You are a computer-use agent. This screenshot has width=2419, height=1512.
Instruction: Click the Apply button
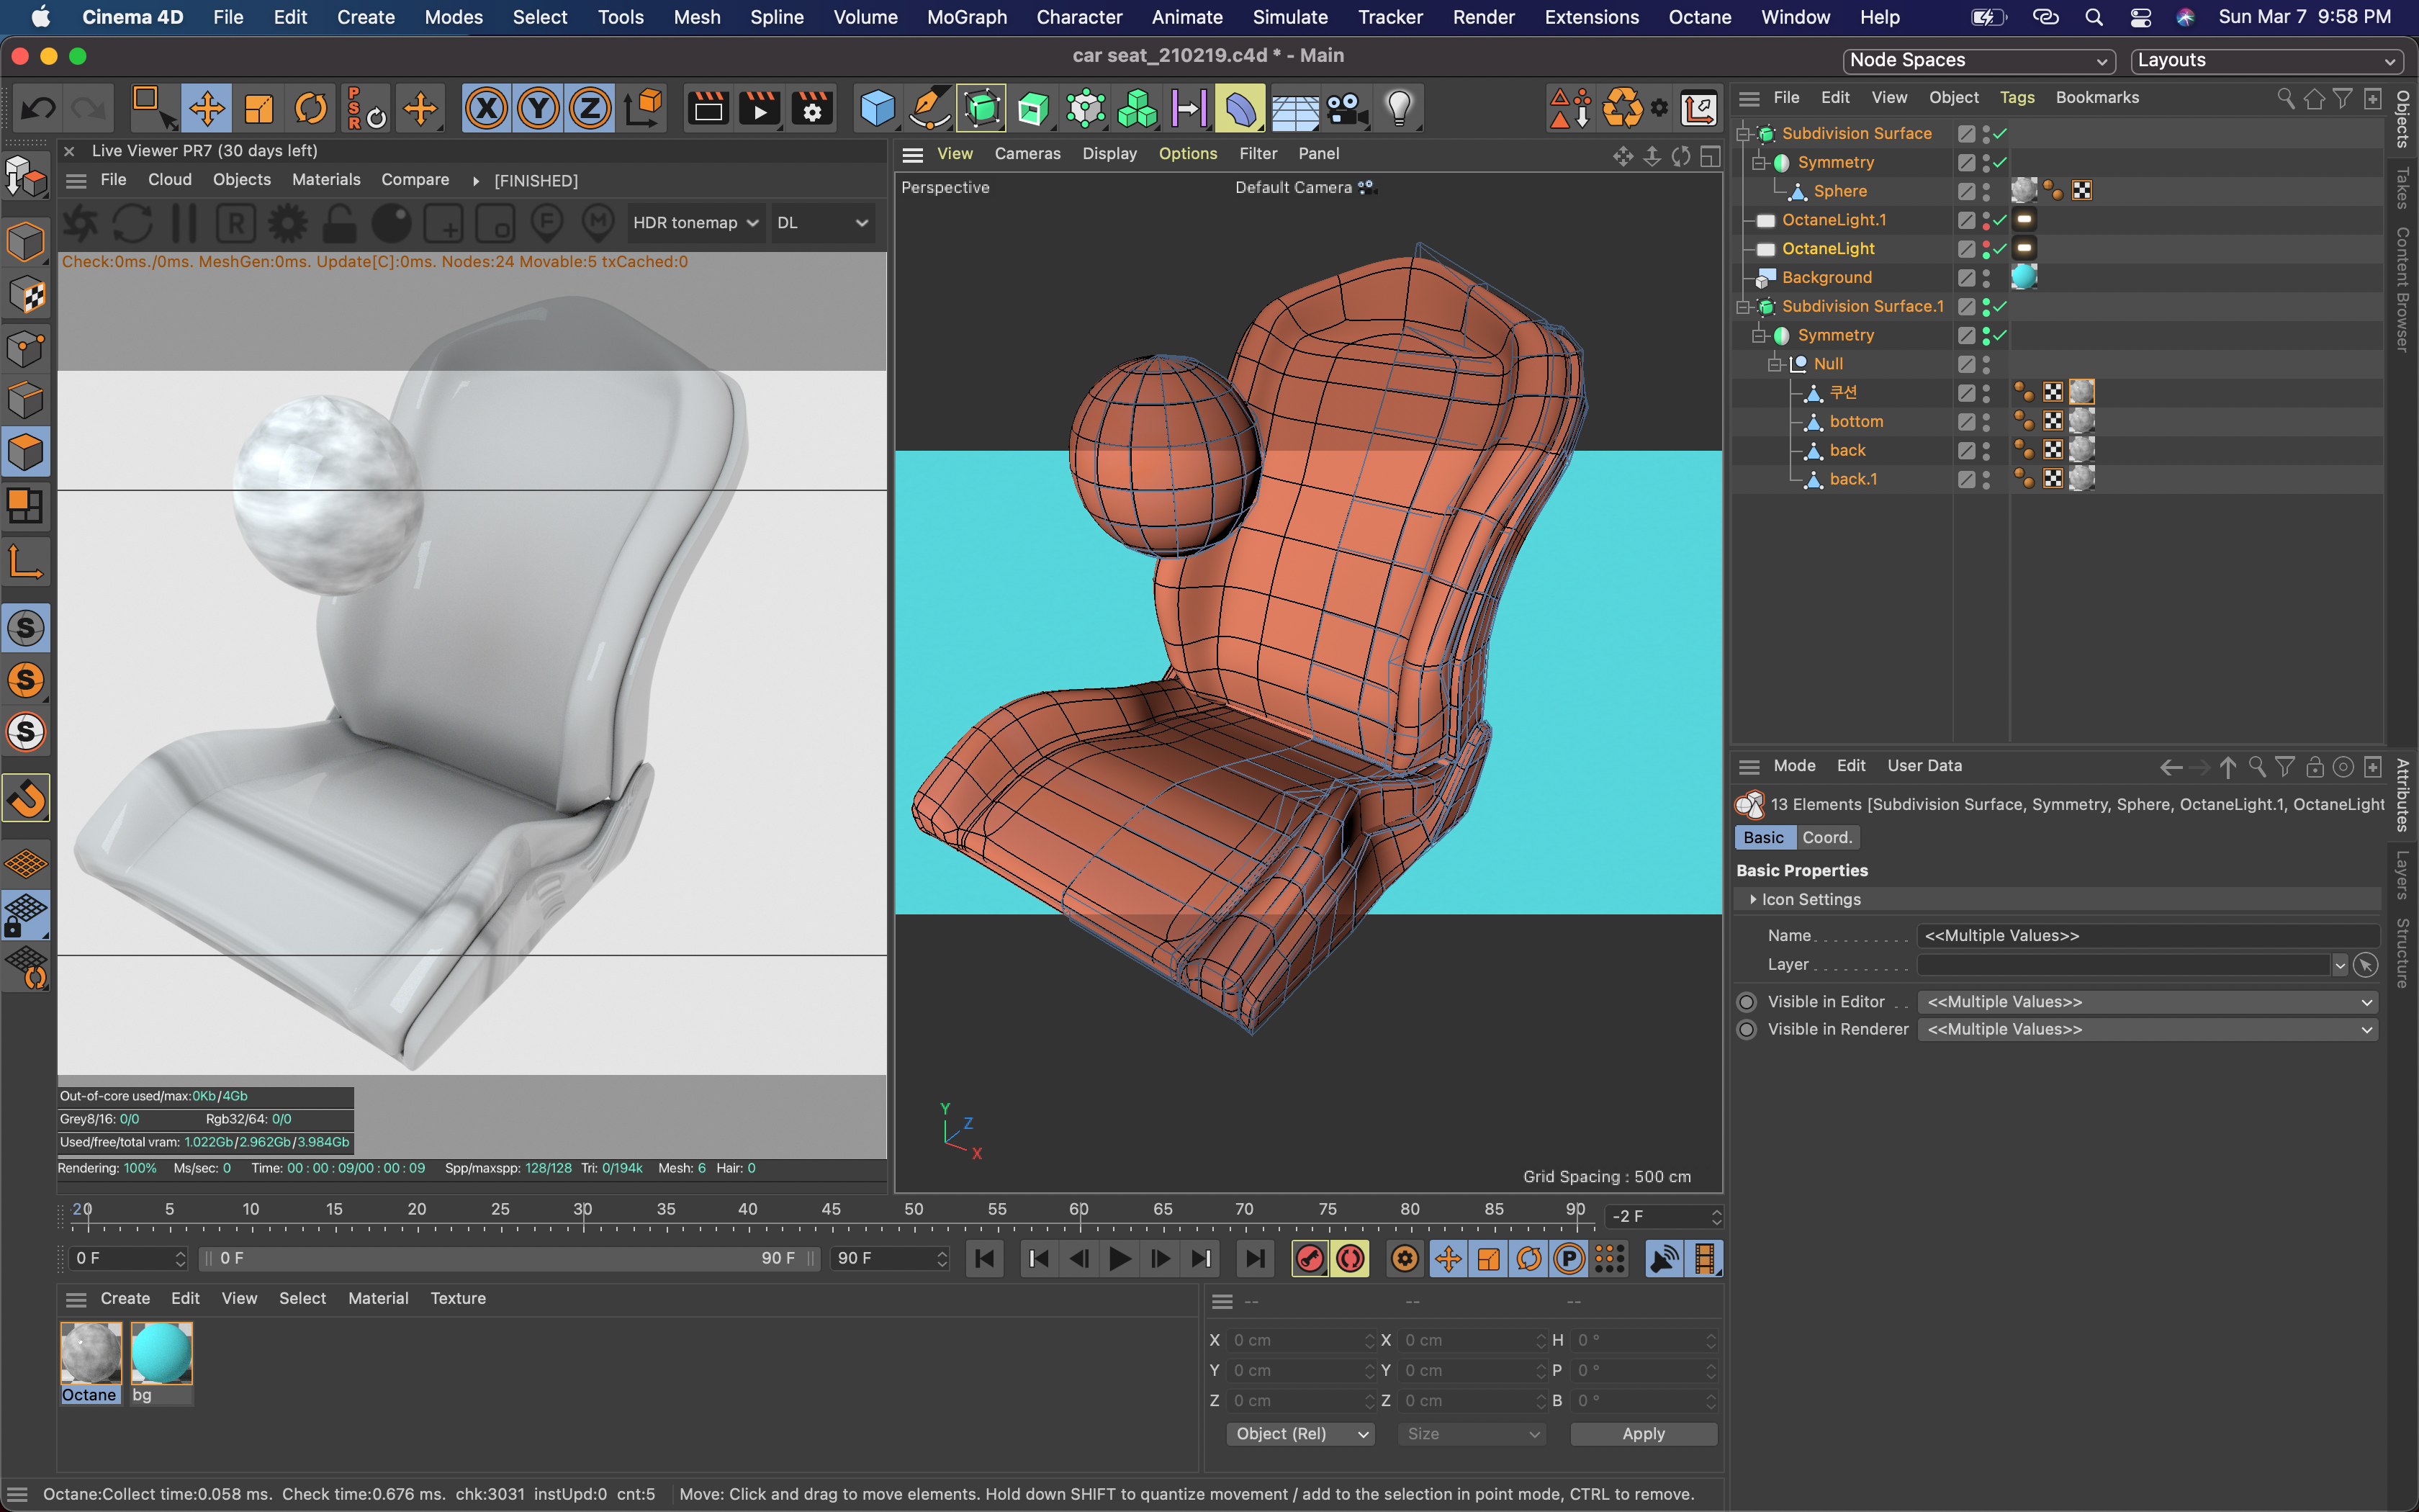click(x=1644, y=1434)
